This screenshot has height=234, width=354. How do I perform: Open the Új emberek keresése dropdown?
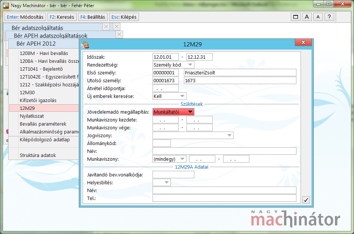click(169, 96)
